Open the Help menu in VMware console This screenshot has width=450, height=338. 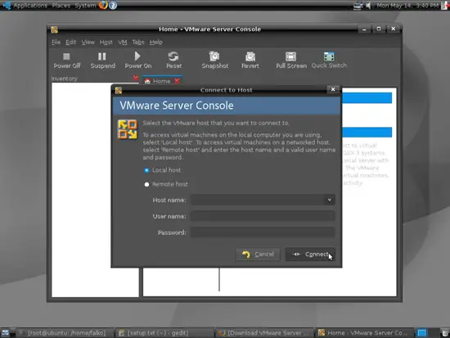155,43
